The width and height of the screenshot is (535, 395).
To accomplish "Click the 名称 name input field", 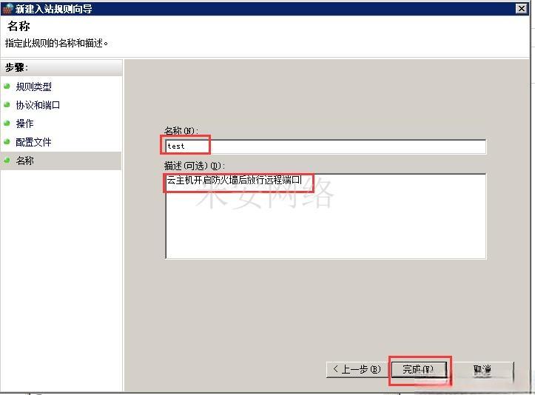I will pyautogui.click(x=326, y=146).
